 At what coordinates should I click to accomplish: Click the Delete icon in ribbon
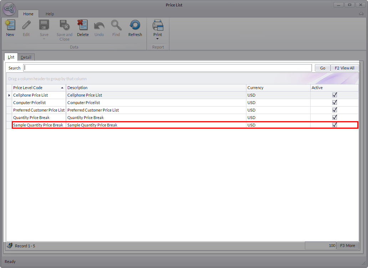[83, 25]
